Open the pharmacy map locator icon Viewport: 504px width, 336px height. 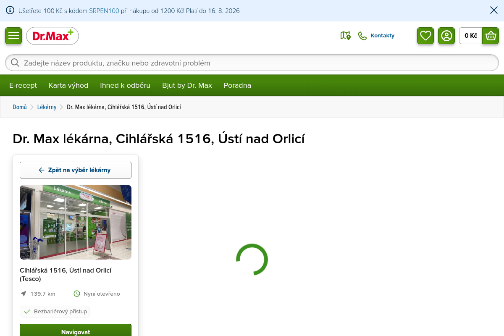point(345,36)
